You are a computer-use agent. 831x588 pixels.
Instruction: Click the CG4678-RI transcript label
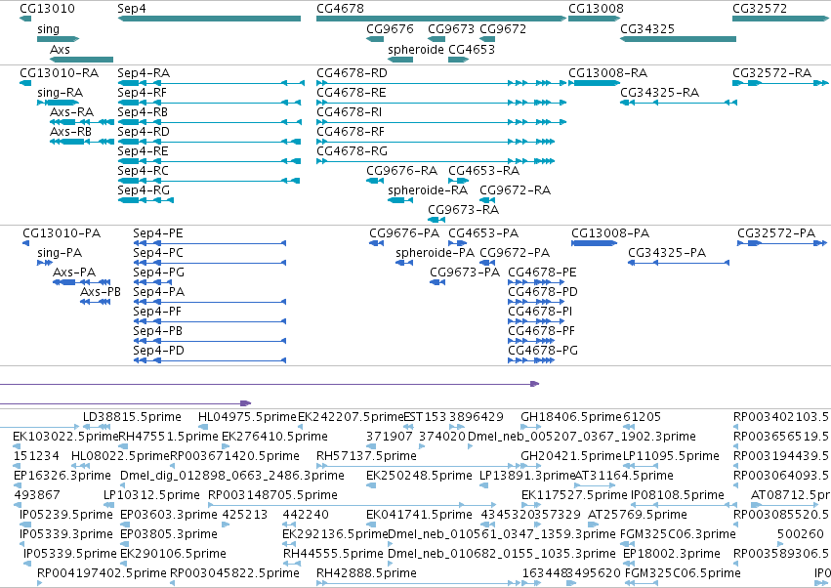tap(350, 112)
